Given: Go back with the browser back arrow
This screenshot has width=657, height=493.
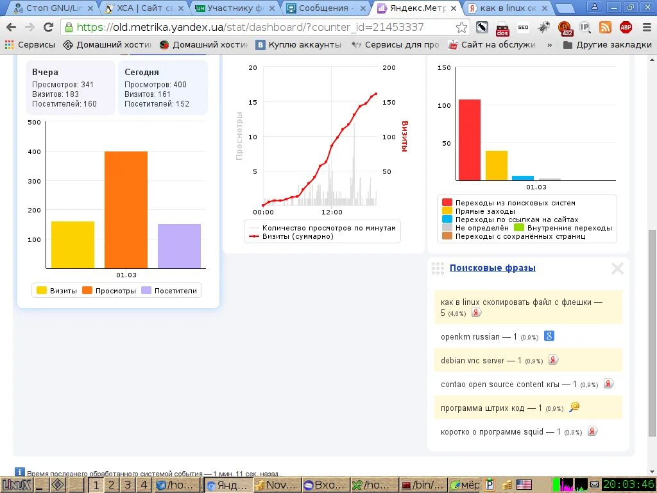Looking at the screenshot, I should point(12,27).
